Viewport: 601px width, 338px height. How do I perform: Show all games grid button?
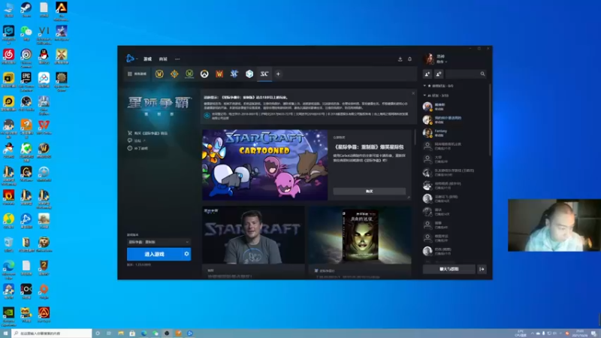click(x=137, y=74)
